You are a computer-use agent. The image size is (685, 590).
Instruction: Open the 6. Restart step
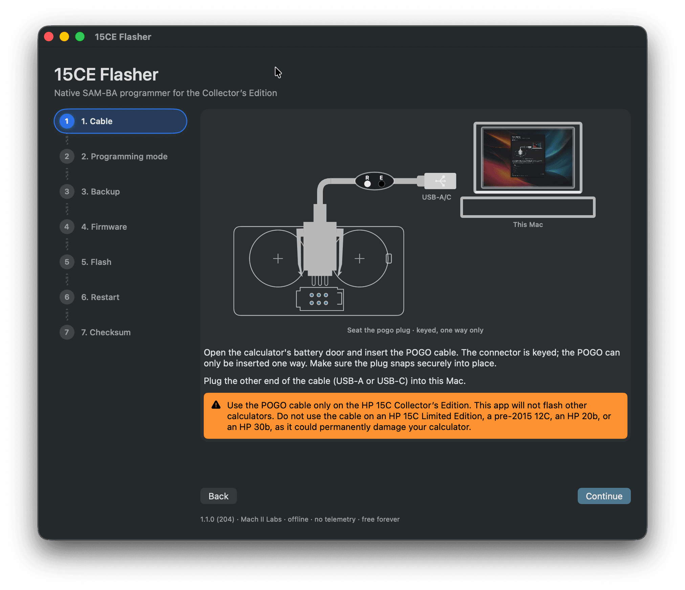click(90, 297)
